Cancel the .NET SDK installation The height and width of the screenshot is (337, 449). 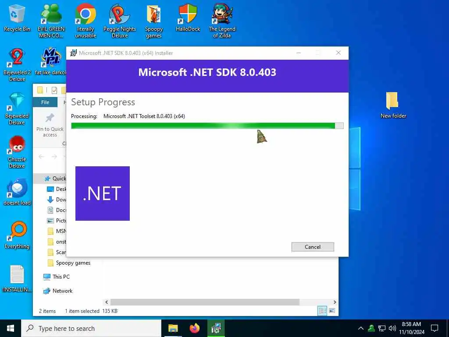tap(312, 247)
